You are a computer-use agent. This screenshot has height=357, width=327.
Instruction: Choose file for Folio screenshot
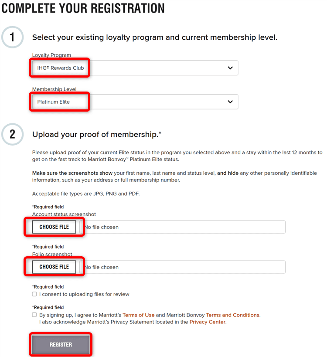tap(54, 267)
